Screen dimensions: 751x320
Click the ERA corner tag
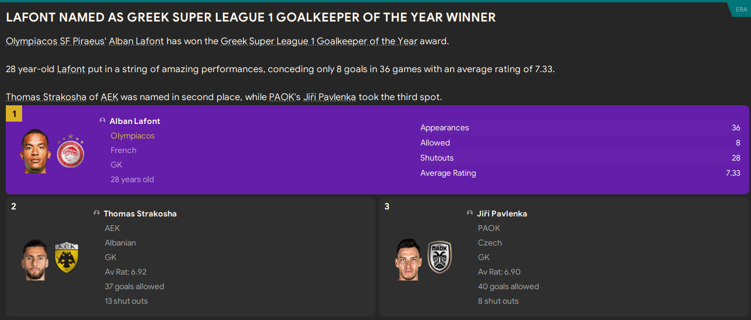click(741, 9)
